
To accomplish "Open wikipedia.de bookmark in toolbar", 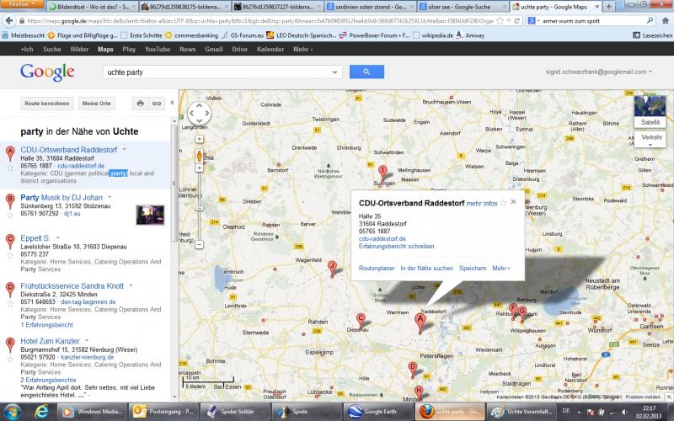I will pyautogui.click(x=433, y=35).
